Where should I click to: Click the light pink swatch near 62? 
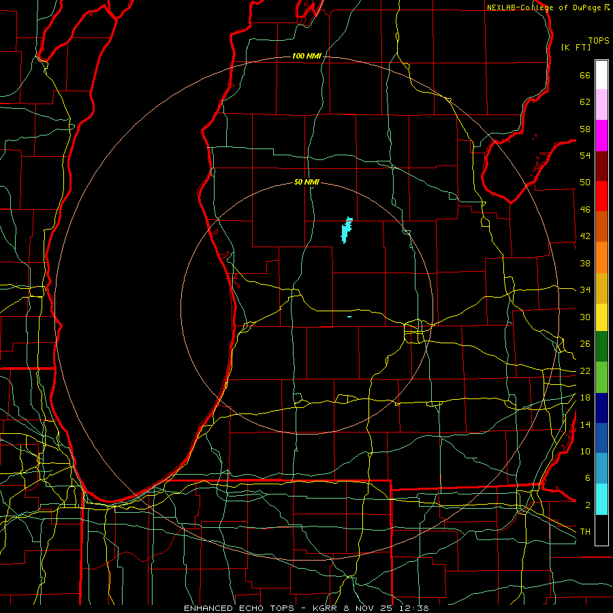coord(601,105)
